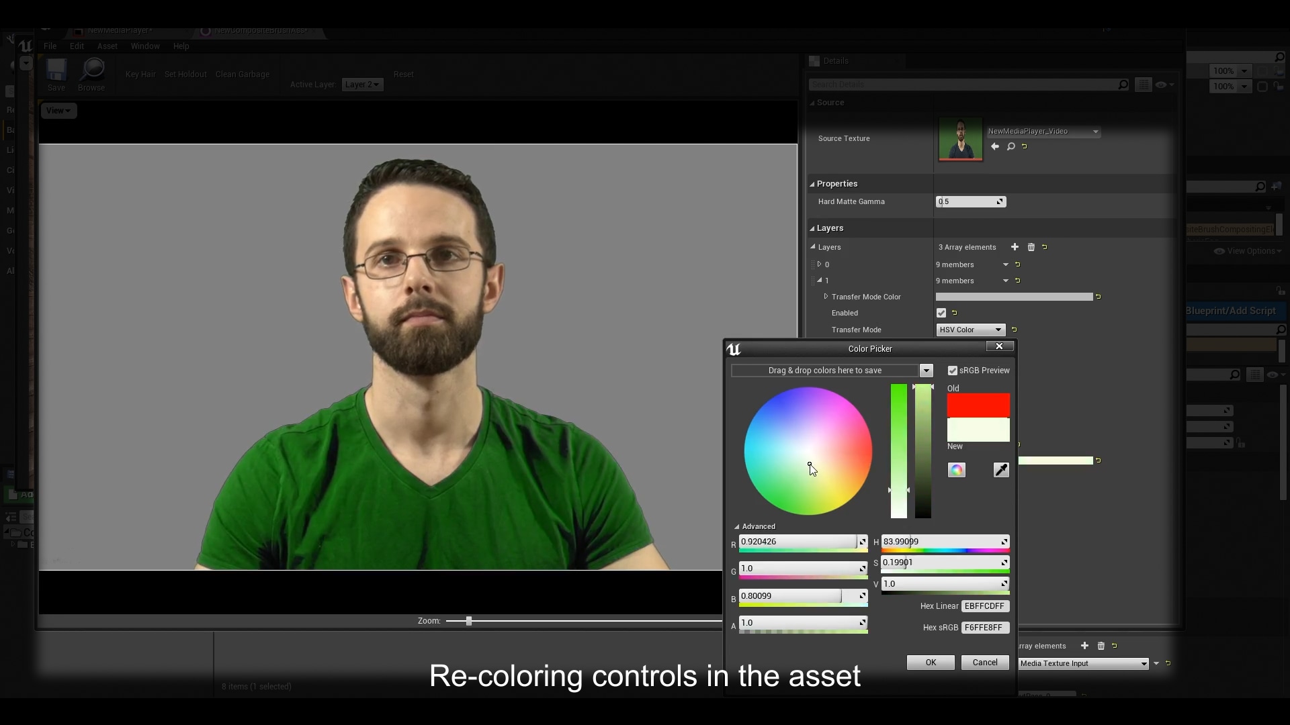The image size is (1290, 725).
Task: Add a new layer with the plus icon
Action: (1015, 247)
